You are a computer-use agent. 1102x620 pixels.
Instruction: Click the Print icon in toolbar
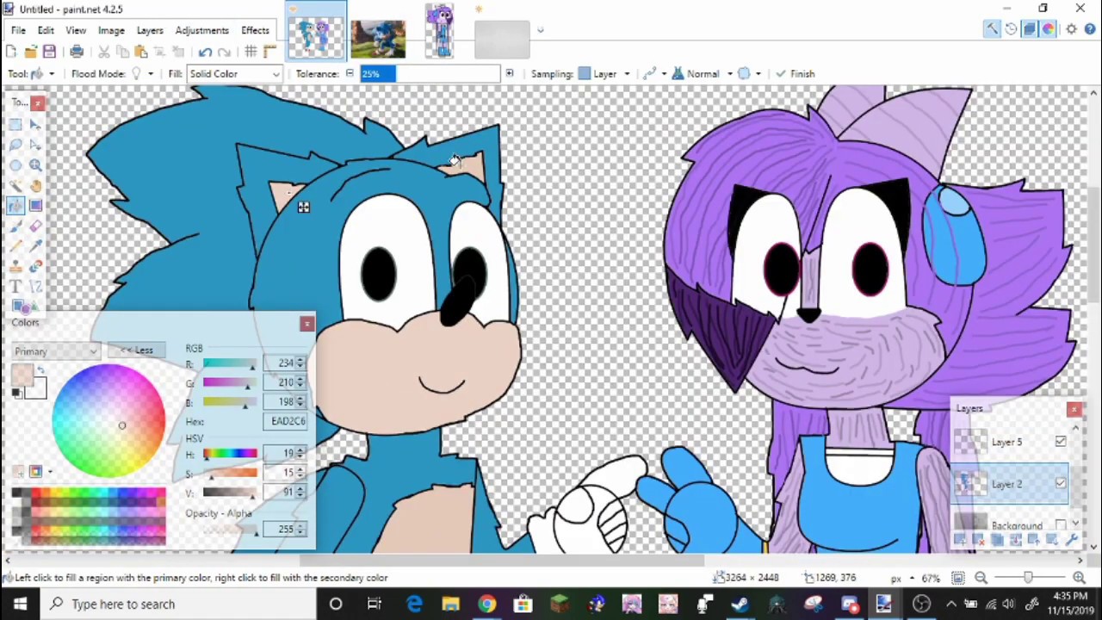click(x=77, y=52)
